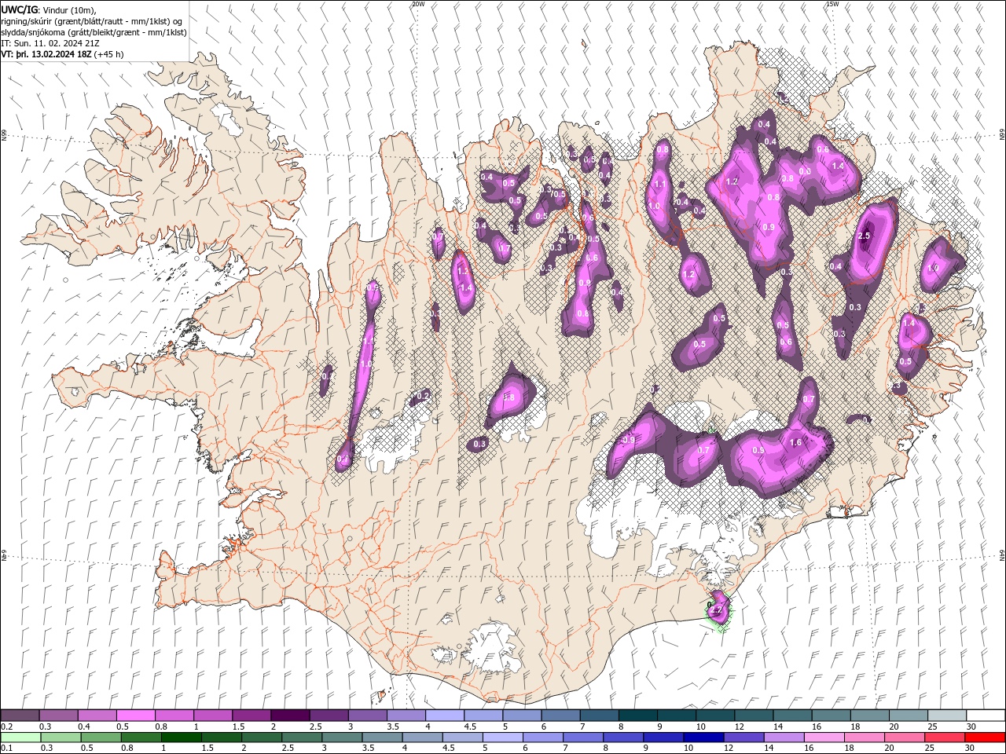Click the 'slydda/snjókoma' legend description line
Image resolution: width=1006 pixels, height=754 pixels.
(x=94, y=32)
